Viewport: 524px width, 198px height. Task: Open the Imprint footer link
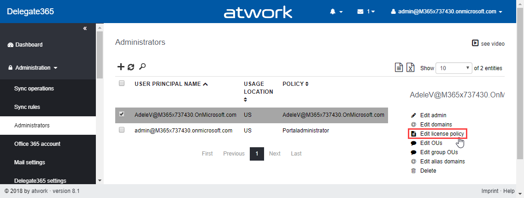(x=490, y=191)
